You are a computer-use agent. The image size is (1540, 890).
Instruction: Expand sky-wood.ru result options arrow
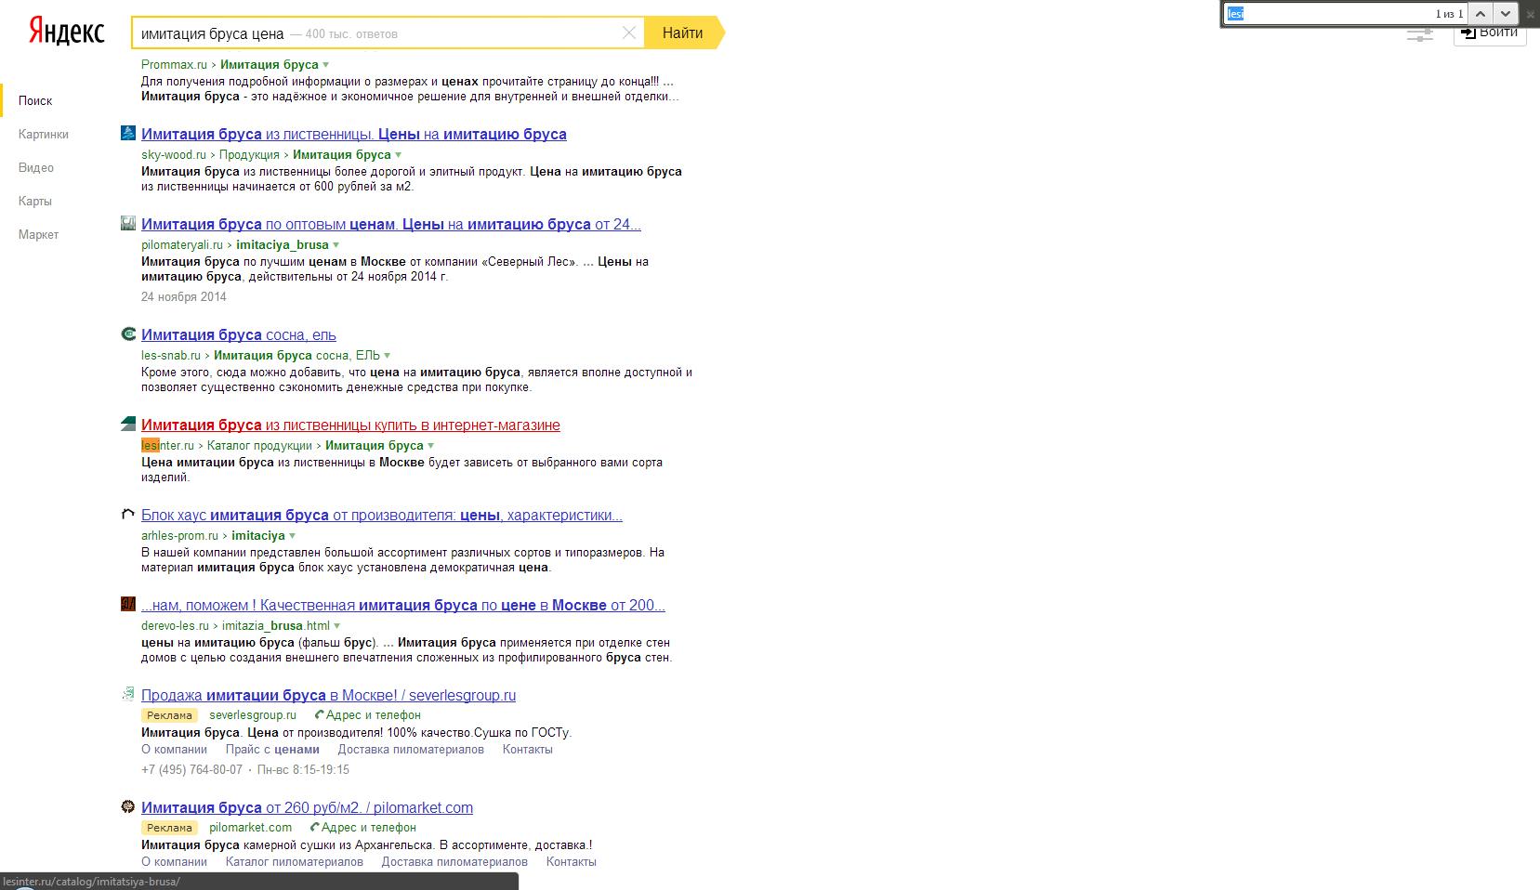(399, 155)
